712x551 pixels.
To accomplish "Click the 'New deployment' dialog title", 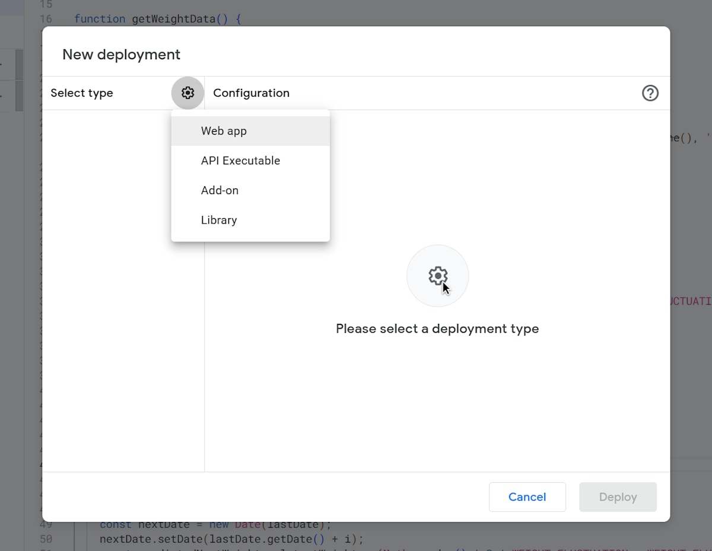I will tap(121, 55).
